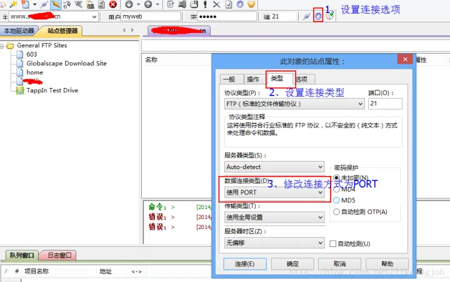
Task: Click the 确定 button
Action: 292,264
